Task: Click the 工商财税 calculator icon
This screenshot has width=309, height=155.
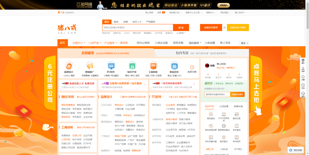Action: click(154, 65)
